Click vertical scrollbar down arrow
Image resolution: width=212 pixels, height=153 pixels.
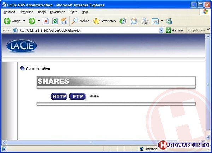(208, 137)
